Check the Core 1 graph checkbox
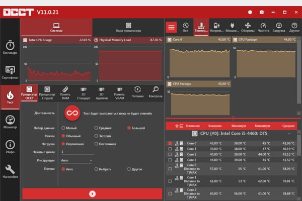 click(x=170, y=149)
